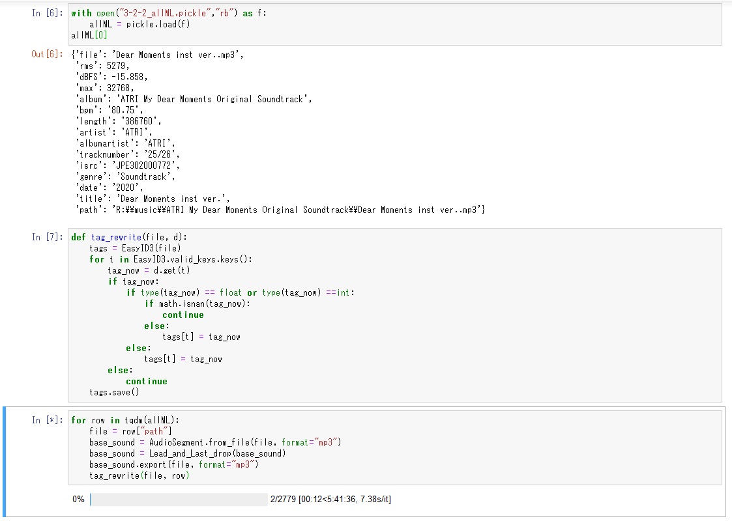The height and width of the screenshot is (523, 732).
Task: Click the AudioSegment.from_file line
Action: point(215,442)
